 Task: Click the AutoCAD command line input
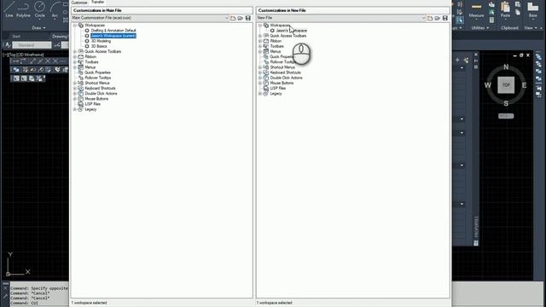pyautogui.click(x=39, y=304)
